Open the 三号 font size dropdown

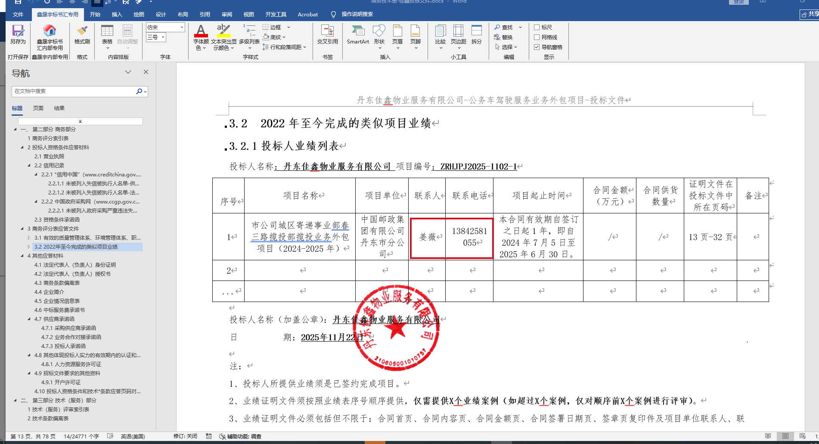pos(163,37)
